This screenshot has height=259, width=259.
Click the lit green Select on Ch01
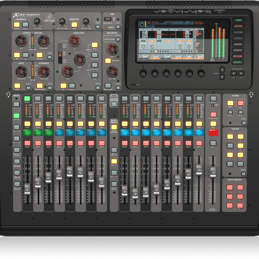coord(27,98)
